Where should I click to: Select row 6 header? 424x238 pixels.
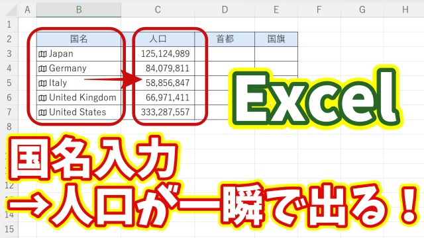[9, 97]
